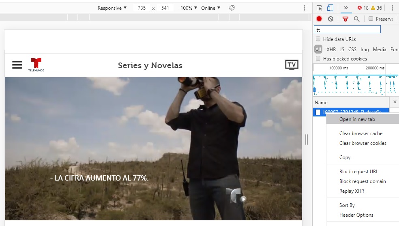Screen dimensions: 399x226
Task: Filter requests by Img
Action: click(365, 50)
